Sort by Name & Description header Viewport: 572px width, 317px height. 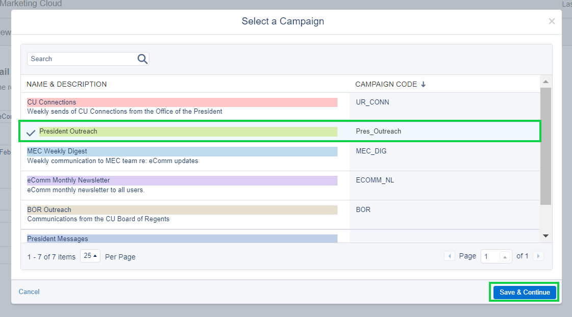tap(67, 84)
